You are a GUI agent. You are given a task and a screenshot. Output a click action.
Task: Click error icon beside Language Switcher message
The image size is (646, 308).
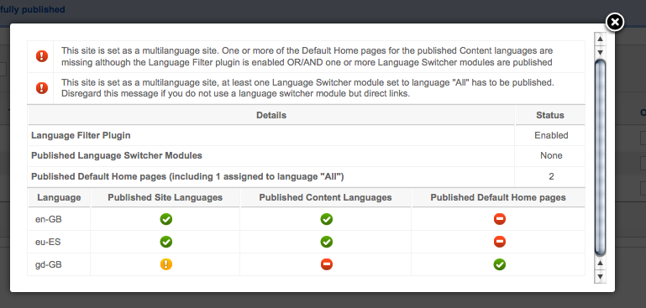tap(42, 88)
